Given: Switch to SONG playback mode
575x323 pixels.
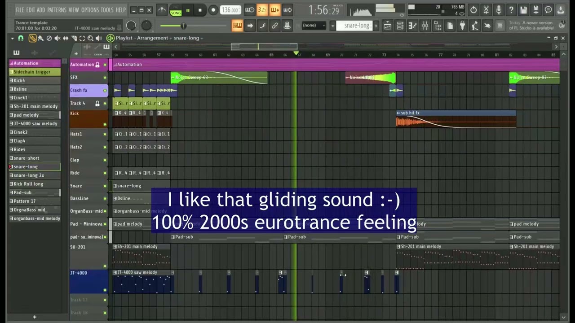Looking at the screenshot, I should pyautogui.click(x=176, y=13).
